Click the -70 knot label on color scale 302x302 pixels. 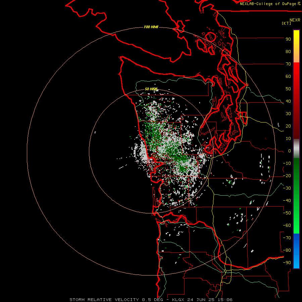coord(287,238)
